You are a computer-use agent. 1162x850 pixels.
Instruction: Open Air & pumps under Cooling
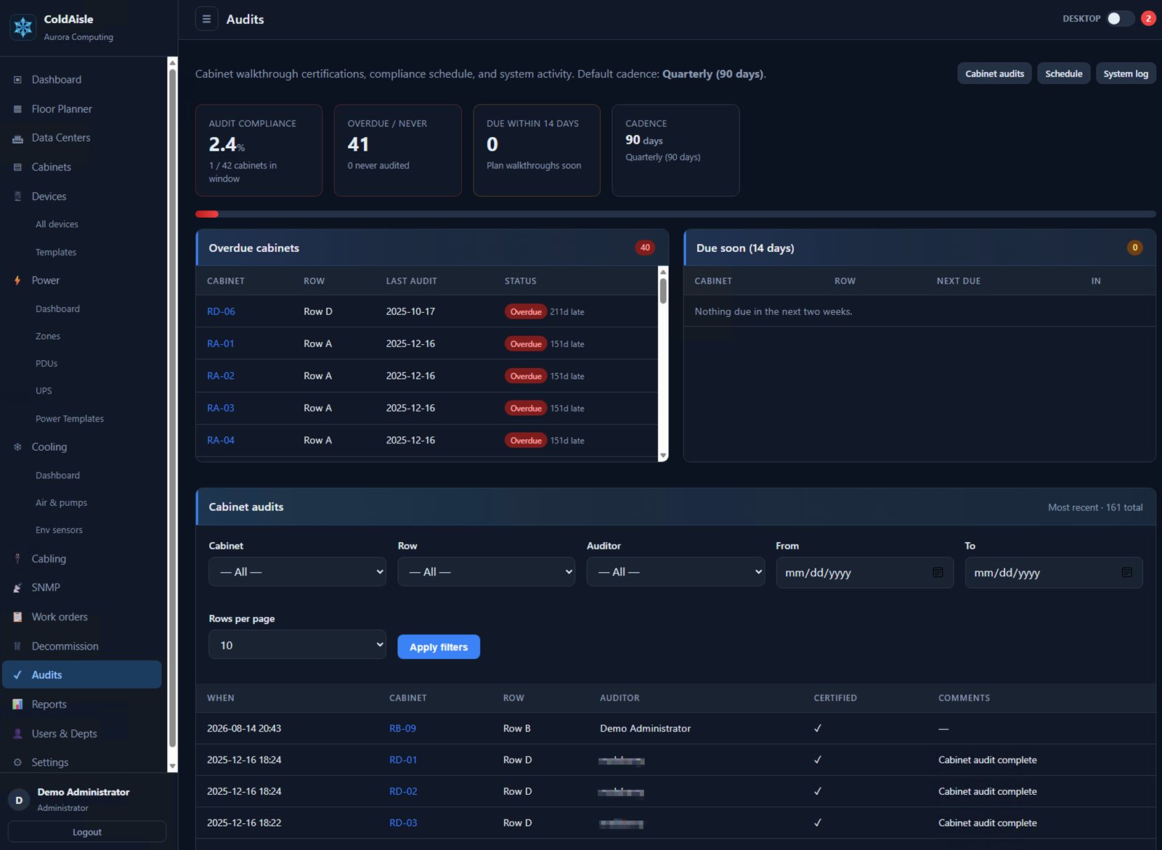(61, 503)
